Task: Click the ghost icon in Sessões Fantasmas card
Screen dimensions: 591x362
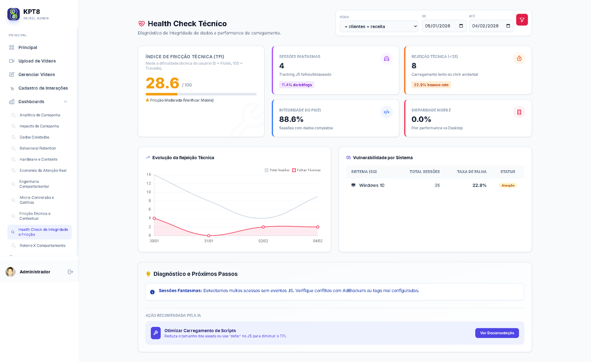Action: click(386, 59)
